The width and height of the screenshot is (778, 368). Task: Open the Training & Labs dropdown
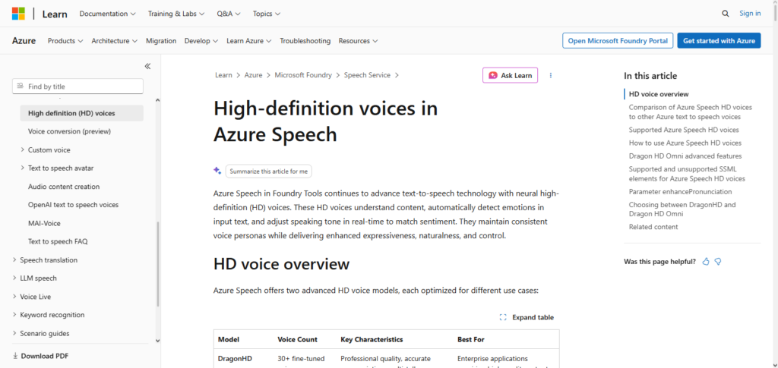click(176, 14)
